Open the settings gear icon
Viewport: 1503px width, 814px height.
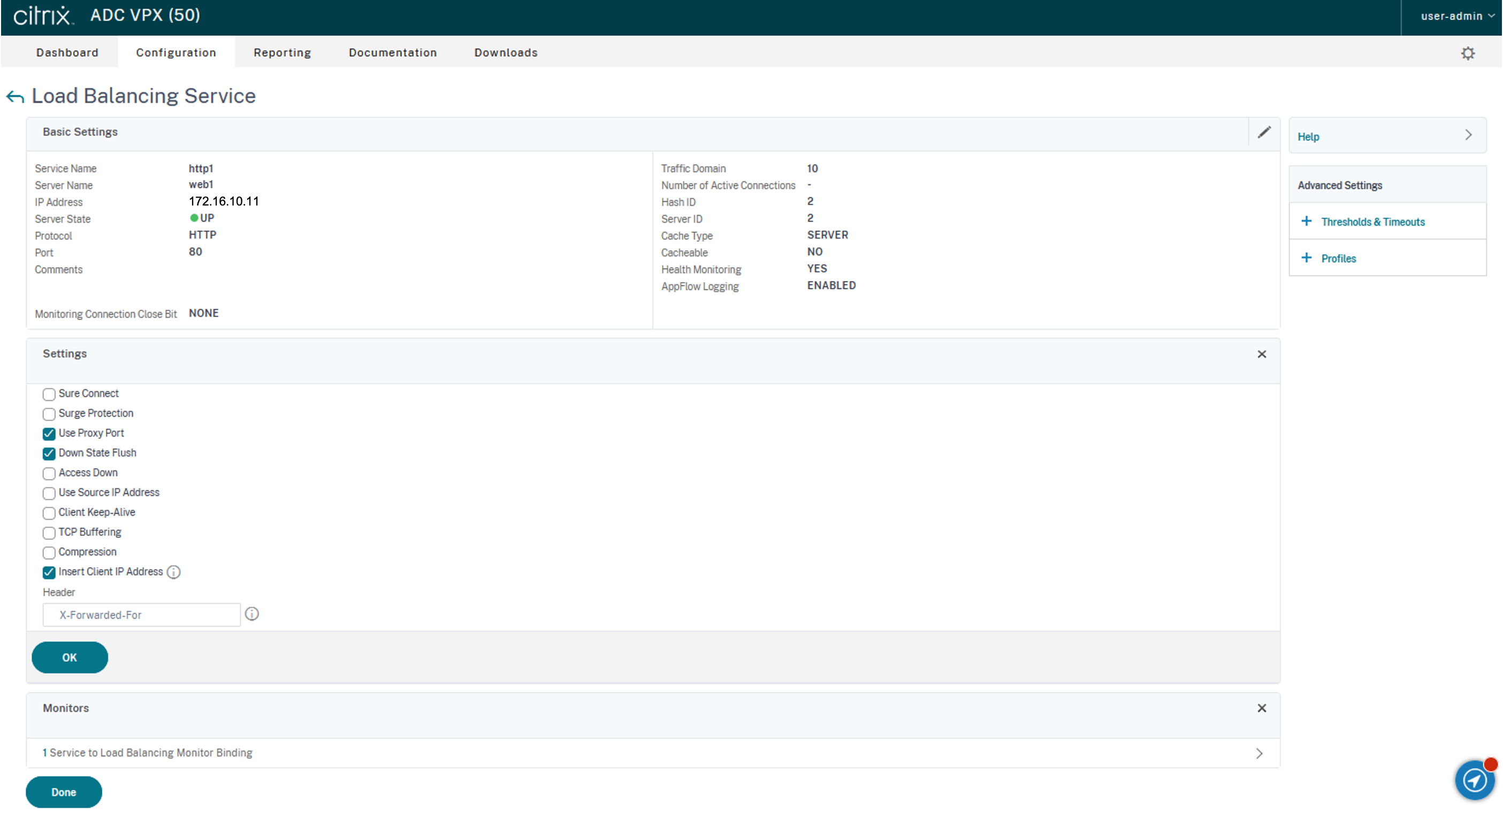[1467, 53]
